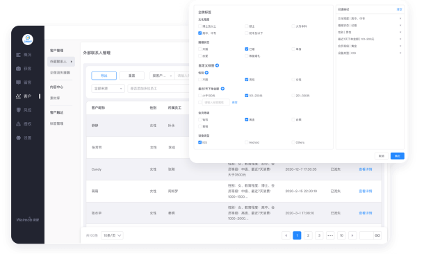Click 保存 link beside the custom tag input
Viewport: 424px width, 254px height.
click(x=235, y=102)
